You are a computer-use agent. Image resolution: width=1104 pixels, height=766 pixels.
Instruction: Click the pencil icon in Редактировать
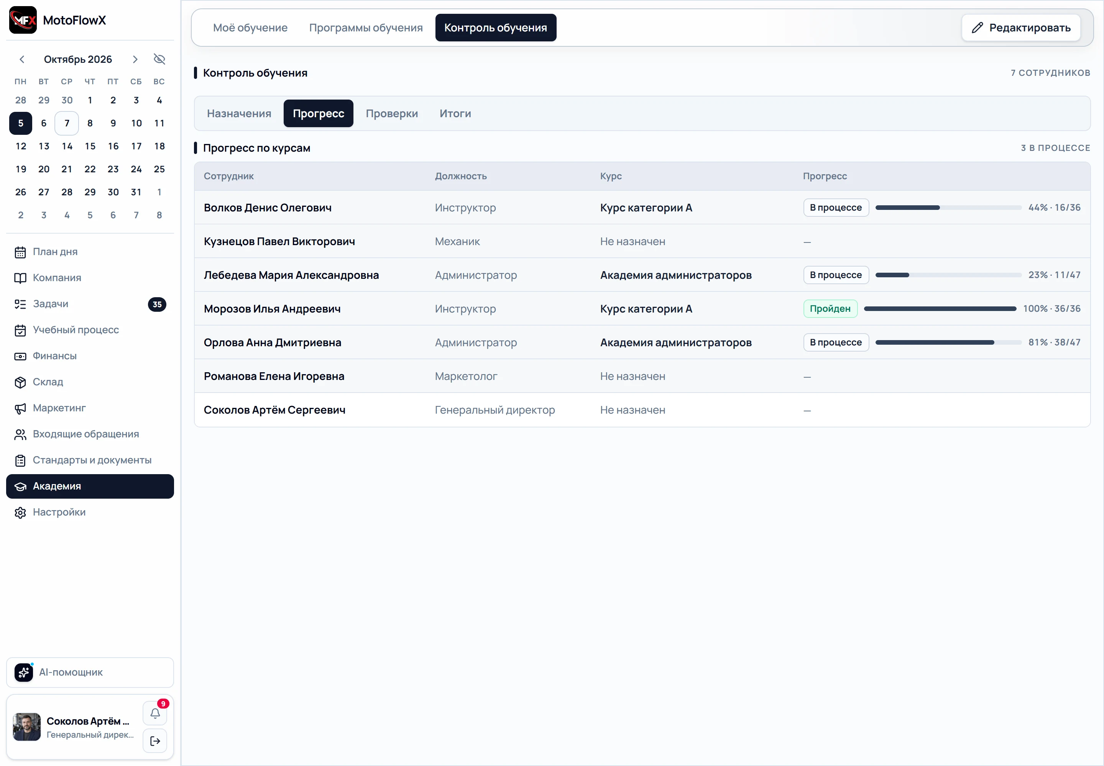pos(977,28)
